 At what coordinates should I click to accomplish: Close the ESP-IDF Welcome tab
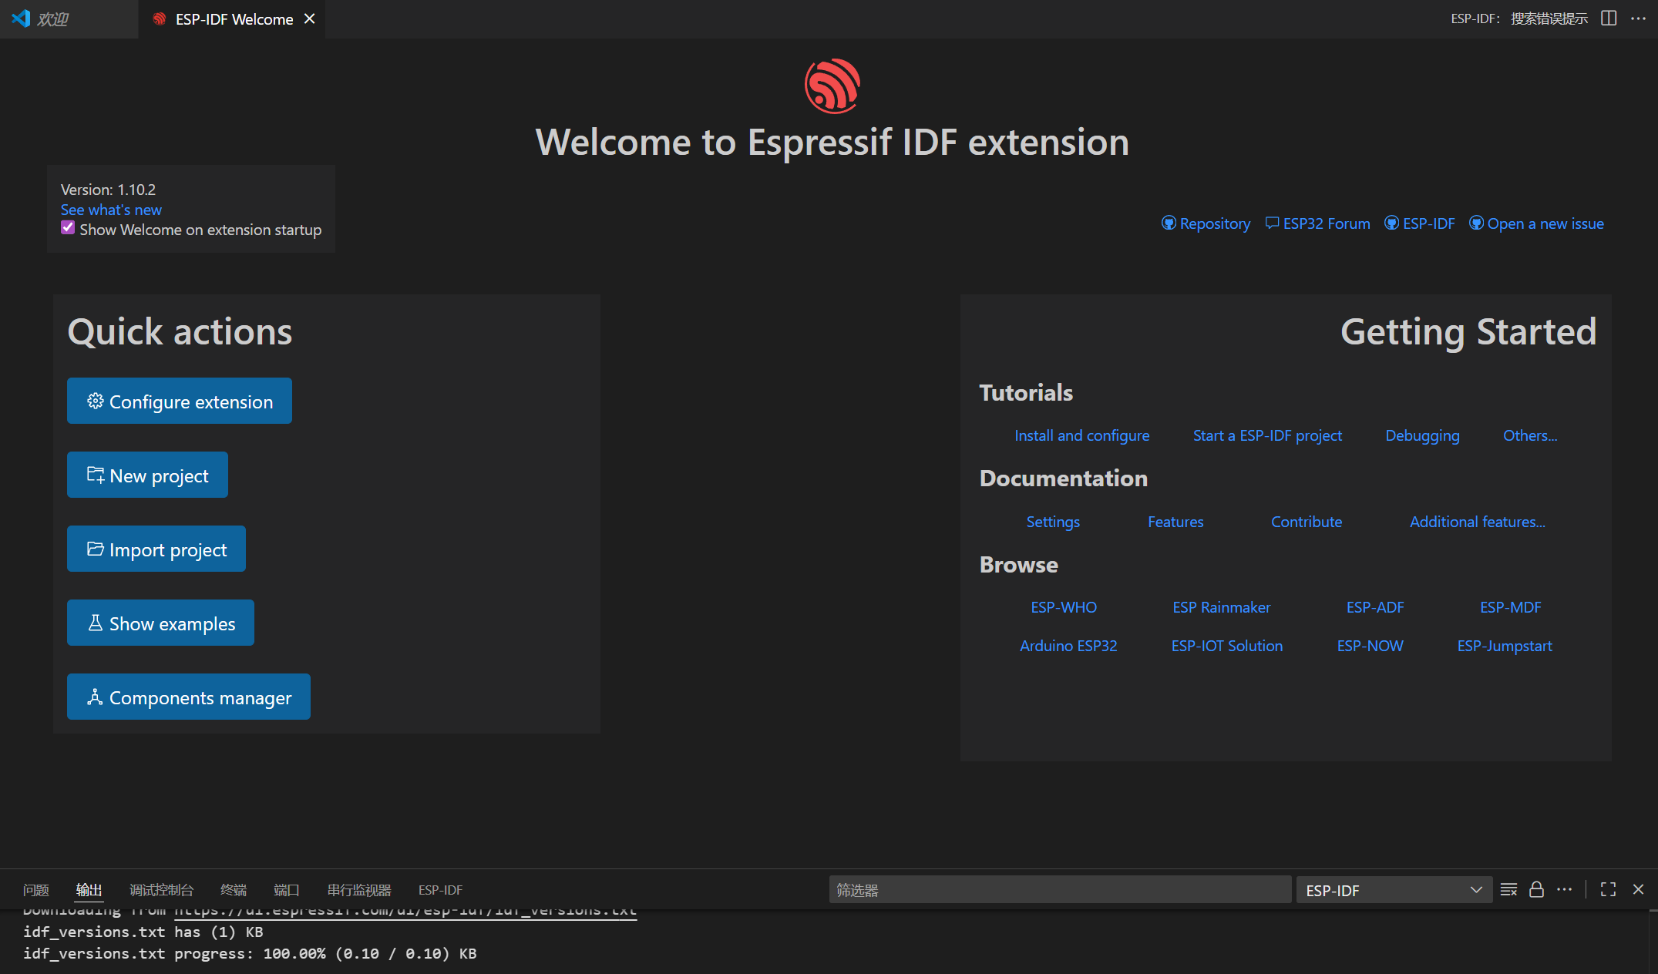310,18
